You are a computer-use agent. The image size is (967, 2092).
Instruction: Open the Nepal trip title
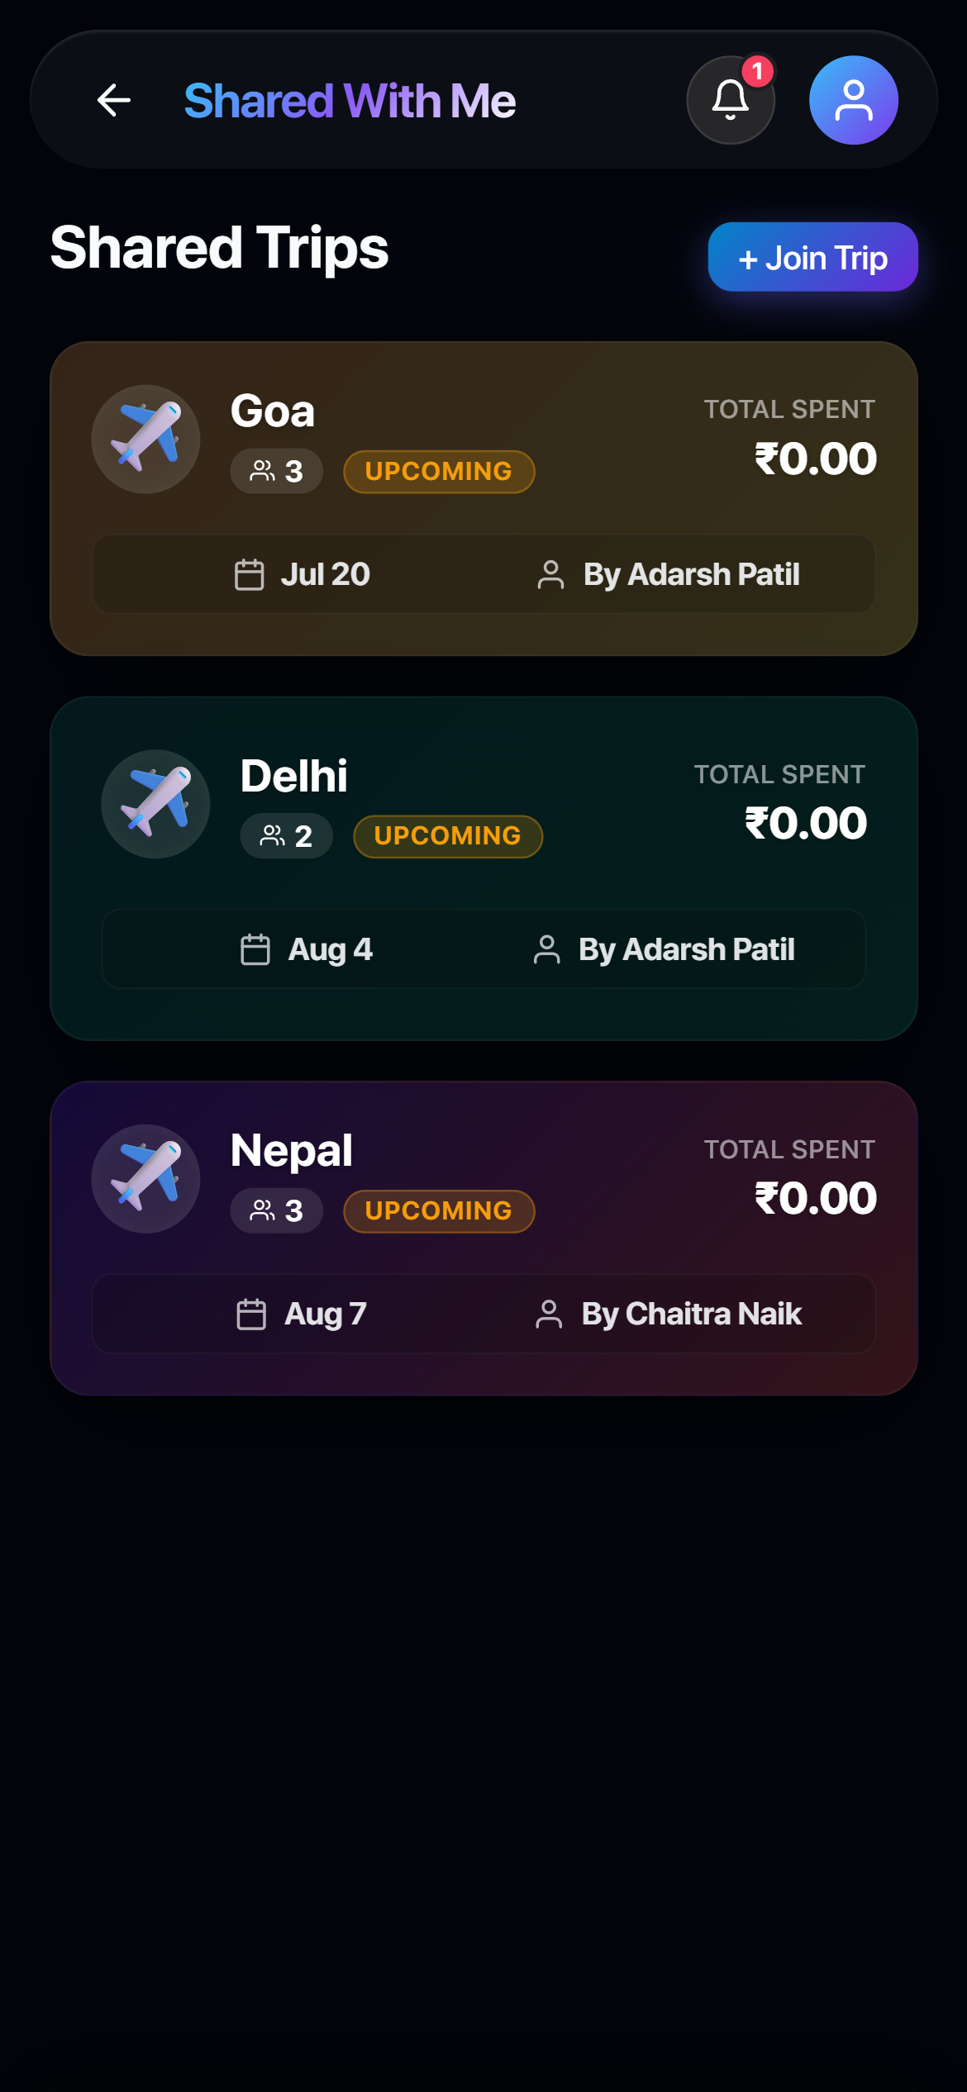pyautogui.click(x=292, y=1150)
